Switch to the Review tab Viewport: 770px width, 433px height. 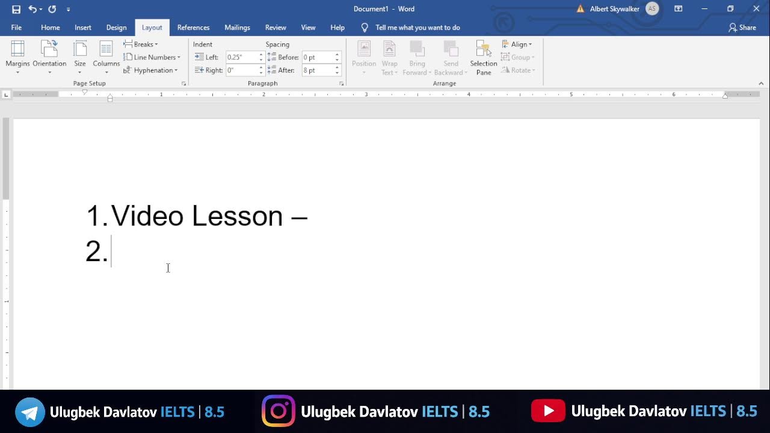276,28
